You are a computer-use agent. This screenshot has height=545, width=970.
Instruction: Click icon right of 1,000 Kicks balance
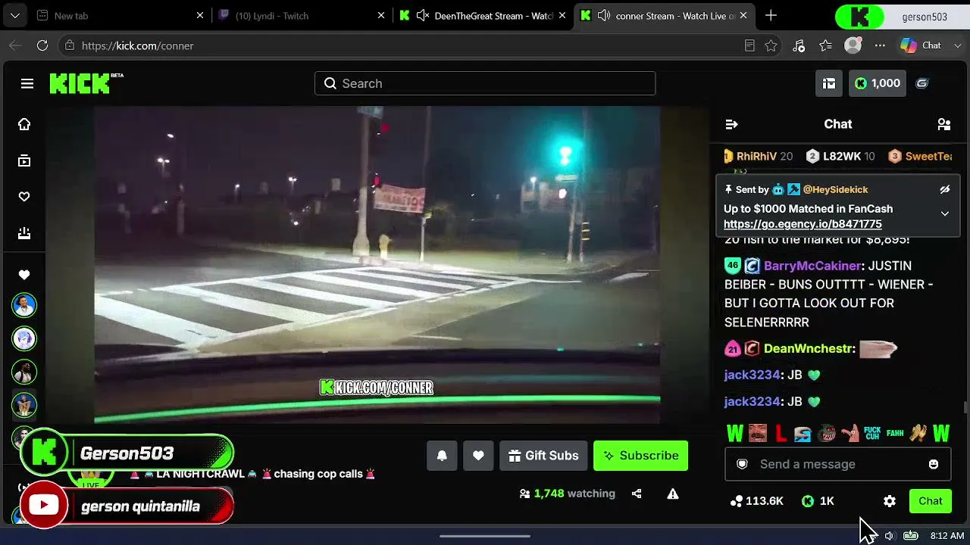(922, 83)
